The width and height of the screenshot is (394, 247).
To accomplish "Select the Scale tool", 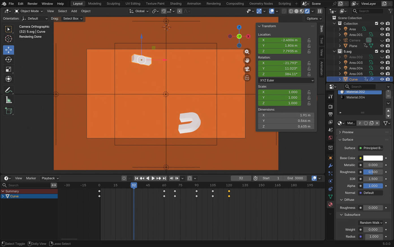I will 8,69.
